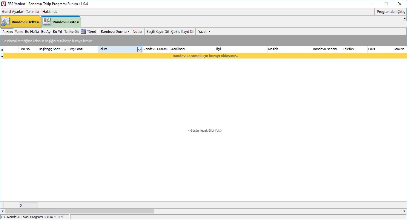This screenshot has width=407, height=220.
Task: Show tomorrow's appointments with Yarın
Action: pos(19,32)
